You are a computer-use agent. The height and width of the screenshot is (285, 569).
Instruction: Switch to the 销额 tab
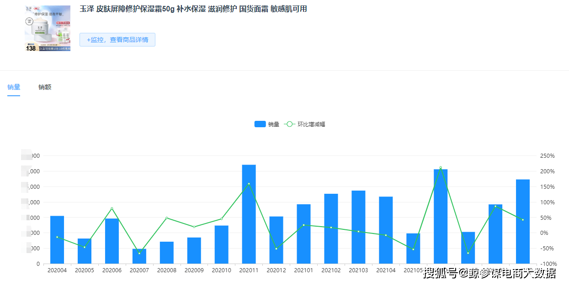45,87
